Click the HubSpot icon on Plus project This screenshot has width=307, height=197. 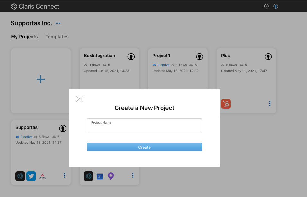click(226, 104)
